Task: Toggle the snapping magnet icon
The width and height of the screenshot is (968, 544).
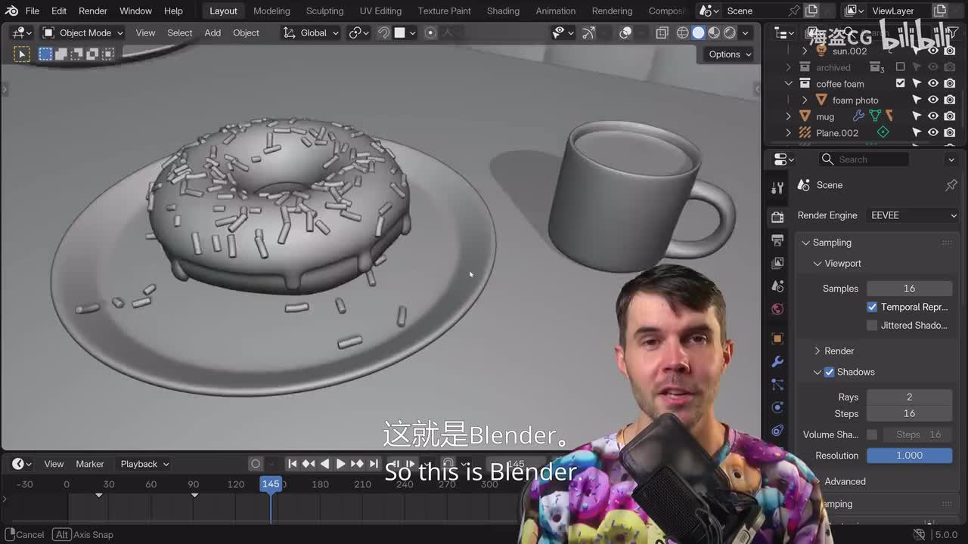Action: click(383, 32)
